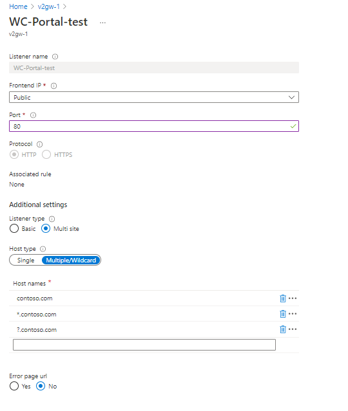Choose No for Error page url

coord(41,386)
